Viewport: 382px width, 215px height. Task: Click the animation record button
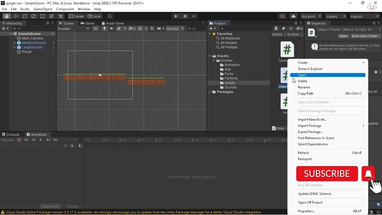tap(19, 140)
